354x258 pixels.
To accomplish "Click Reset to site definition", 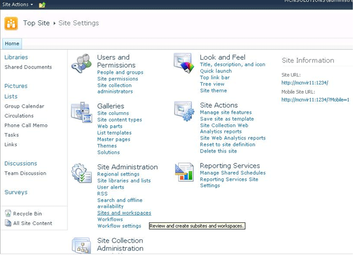I will [x=227, y=145].
